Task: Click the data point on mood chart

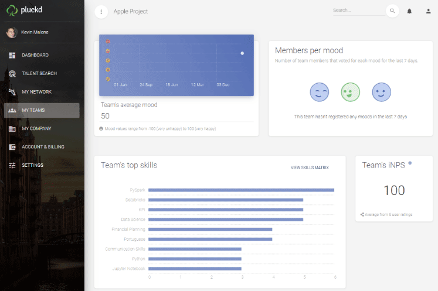Action: click(242, 53)
